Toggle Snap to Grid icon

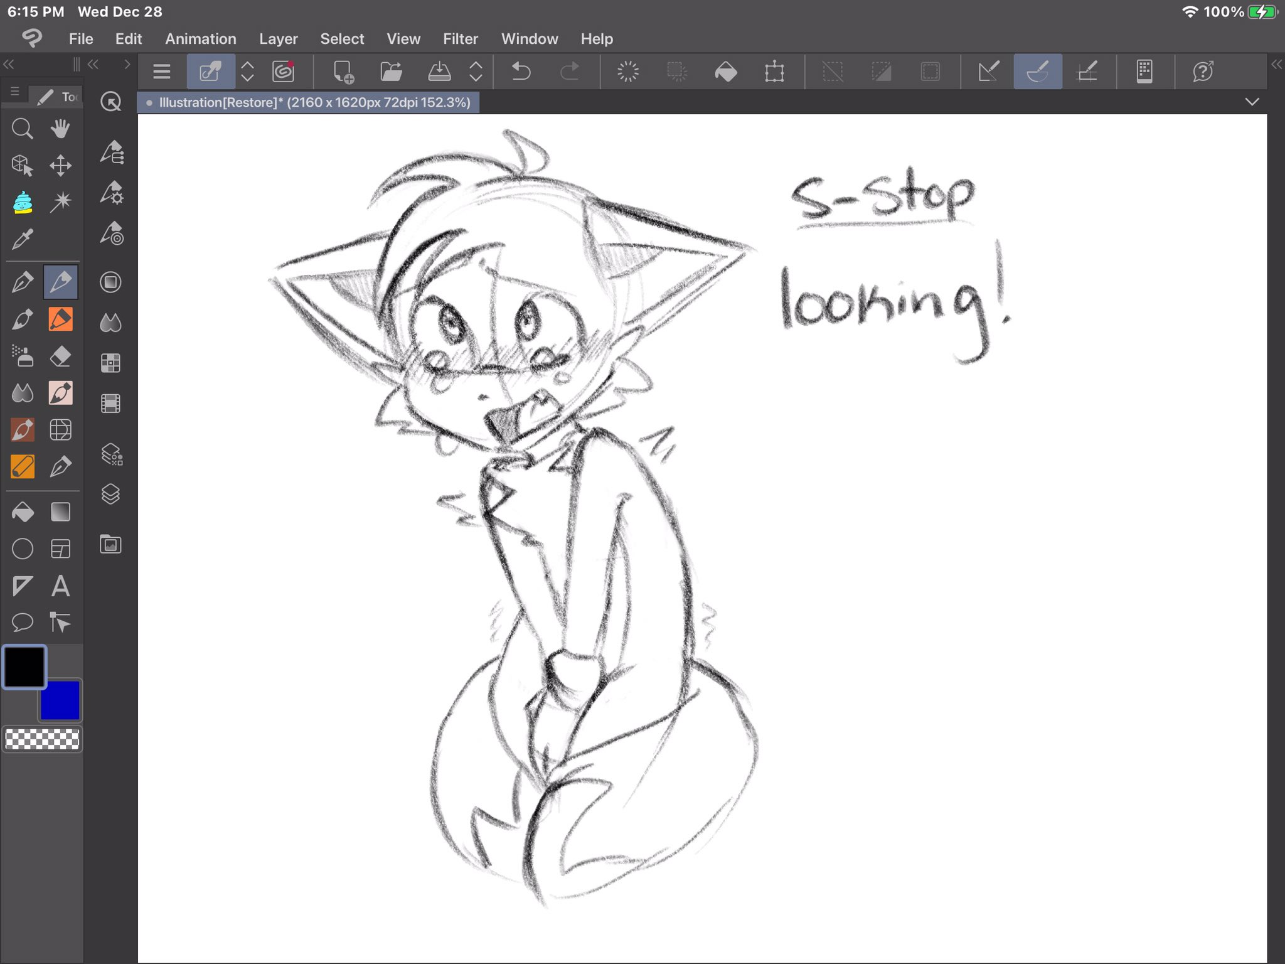click(1087, 72)
